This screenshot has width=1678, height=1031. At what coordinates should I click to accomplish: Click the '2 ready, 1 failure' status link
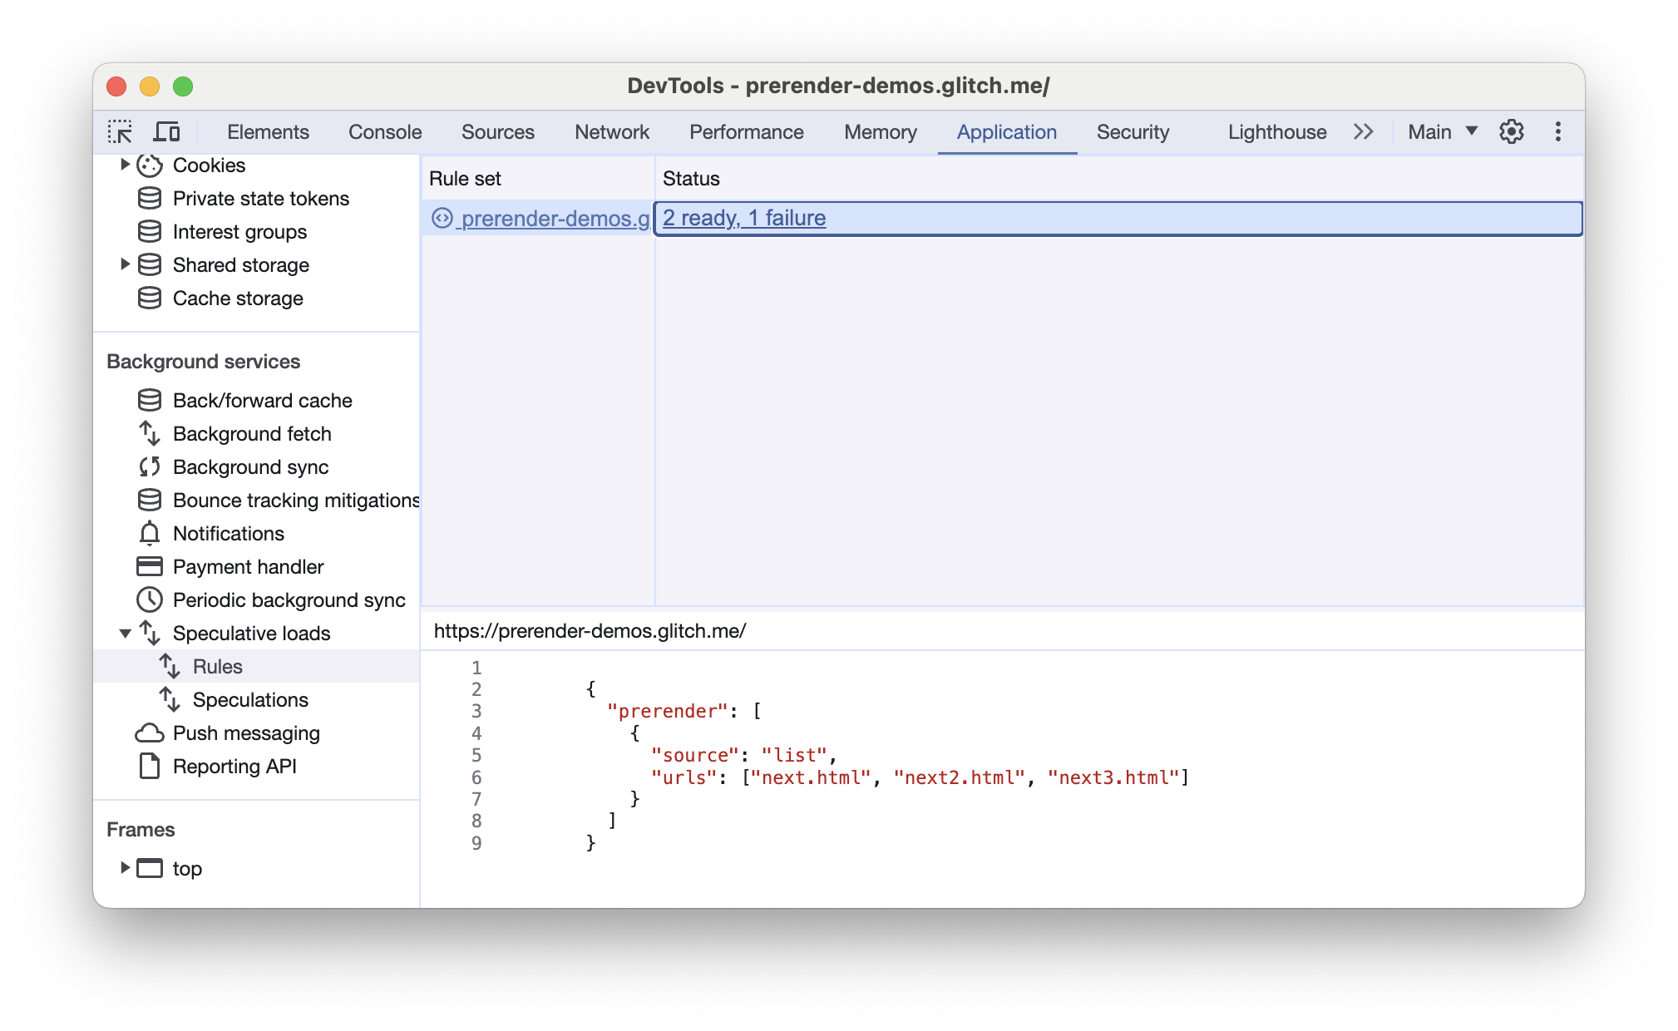[744, 217]
